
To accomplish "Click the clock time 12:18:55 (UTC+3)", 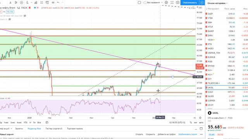I will pyautogui.click(x=177, y=122).
